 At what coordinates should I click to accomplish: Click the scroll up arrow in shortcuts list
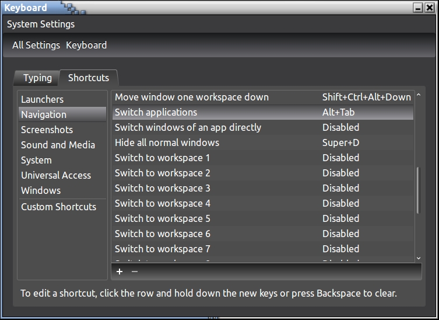[418, 96]
